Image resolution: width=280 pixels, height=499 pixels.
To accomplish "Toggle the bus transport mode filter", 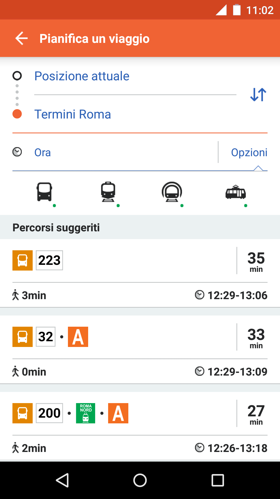I will pyautogui.click(x=45, y=192).
